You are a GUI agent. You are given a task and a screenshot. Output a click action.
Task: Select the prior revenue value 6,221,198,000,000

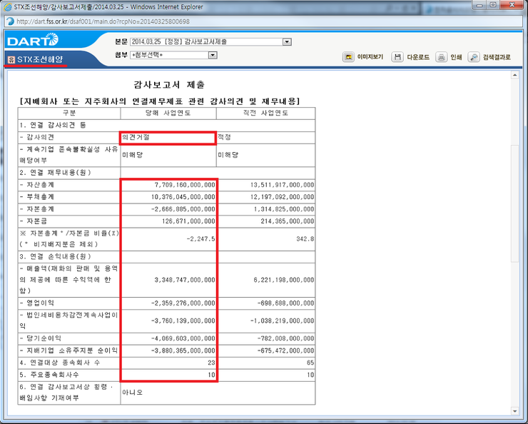pos(283,280)
